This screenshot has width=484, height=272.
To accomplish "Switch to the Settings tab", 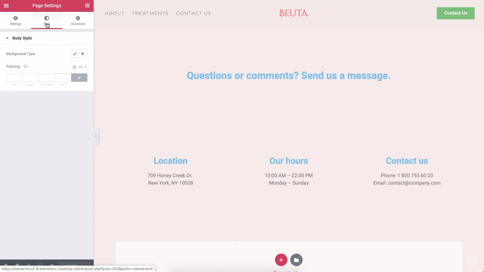I will point(15,20).
